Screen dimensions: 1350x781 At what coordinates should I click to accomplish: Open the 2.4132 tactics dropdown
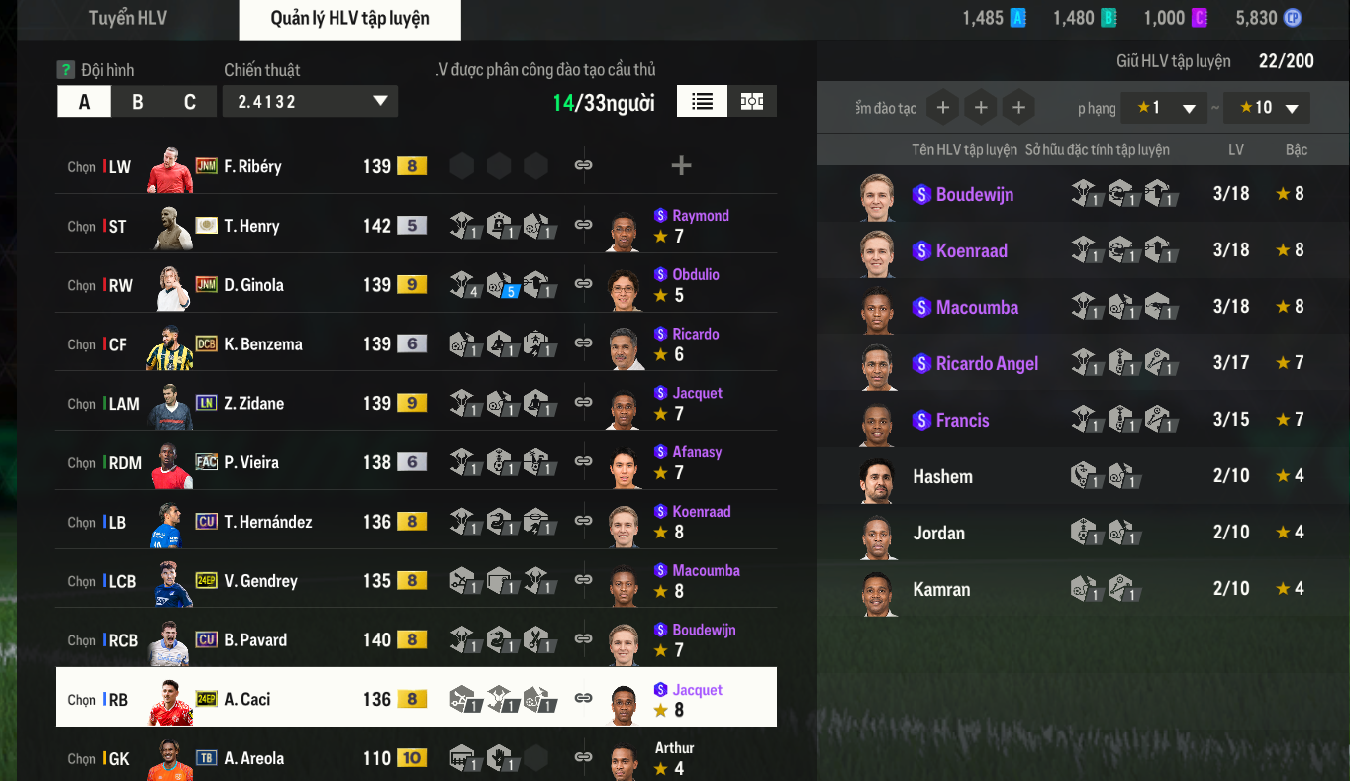pyautogui.click(x=310, y=102)
